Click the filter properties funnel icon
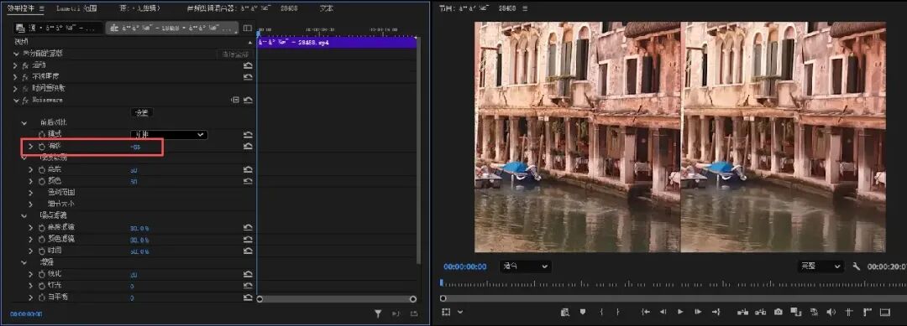Image resolution: width=907 pixels, height=326 pixels. [378, 313]
